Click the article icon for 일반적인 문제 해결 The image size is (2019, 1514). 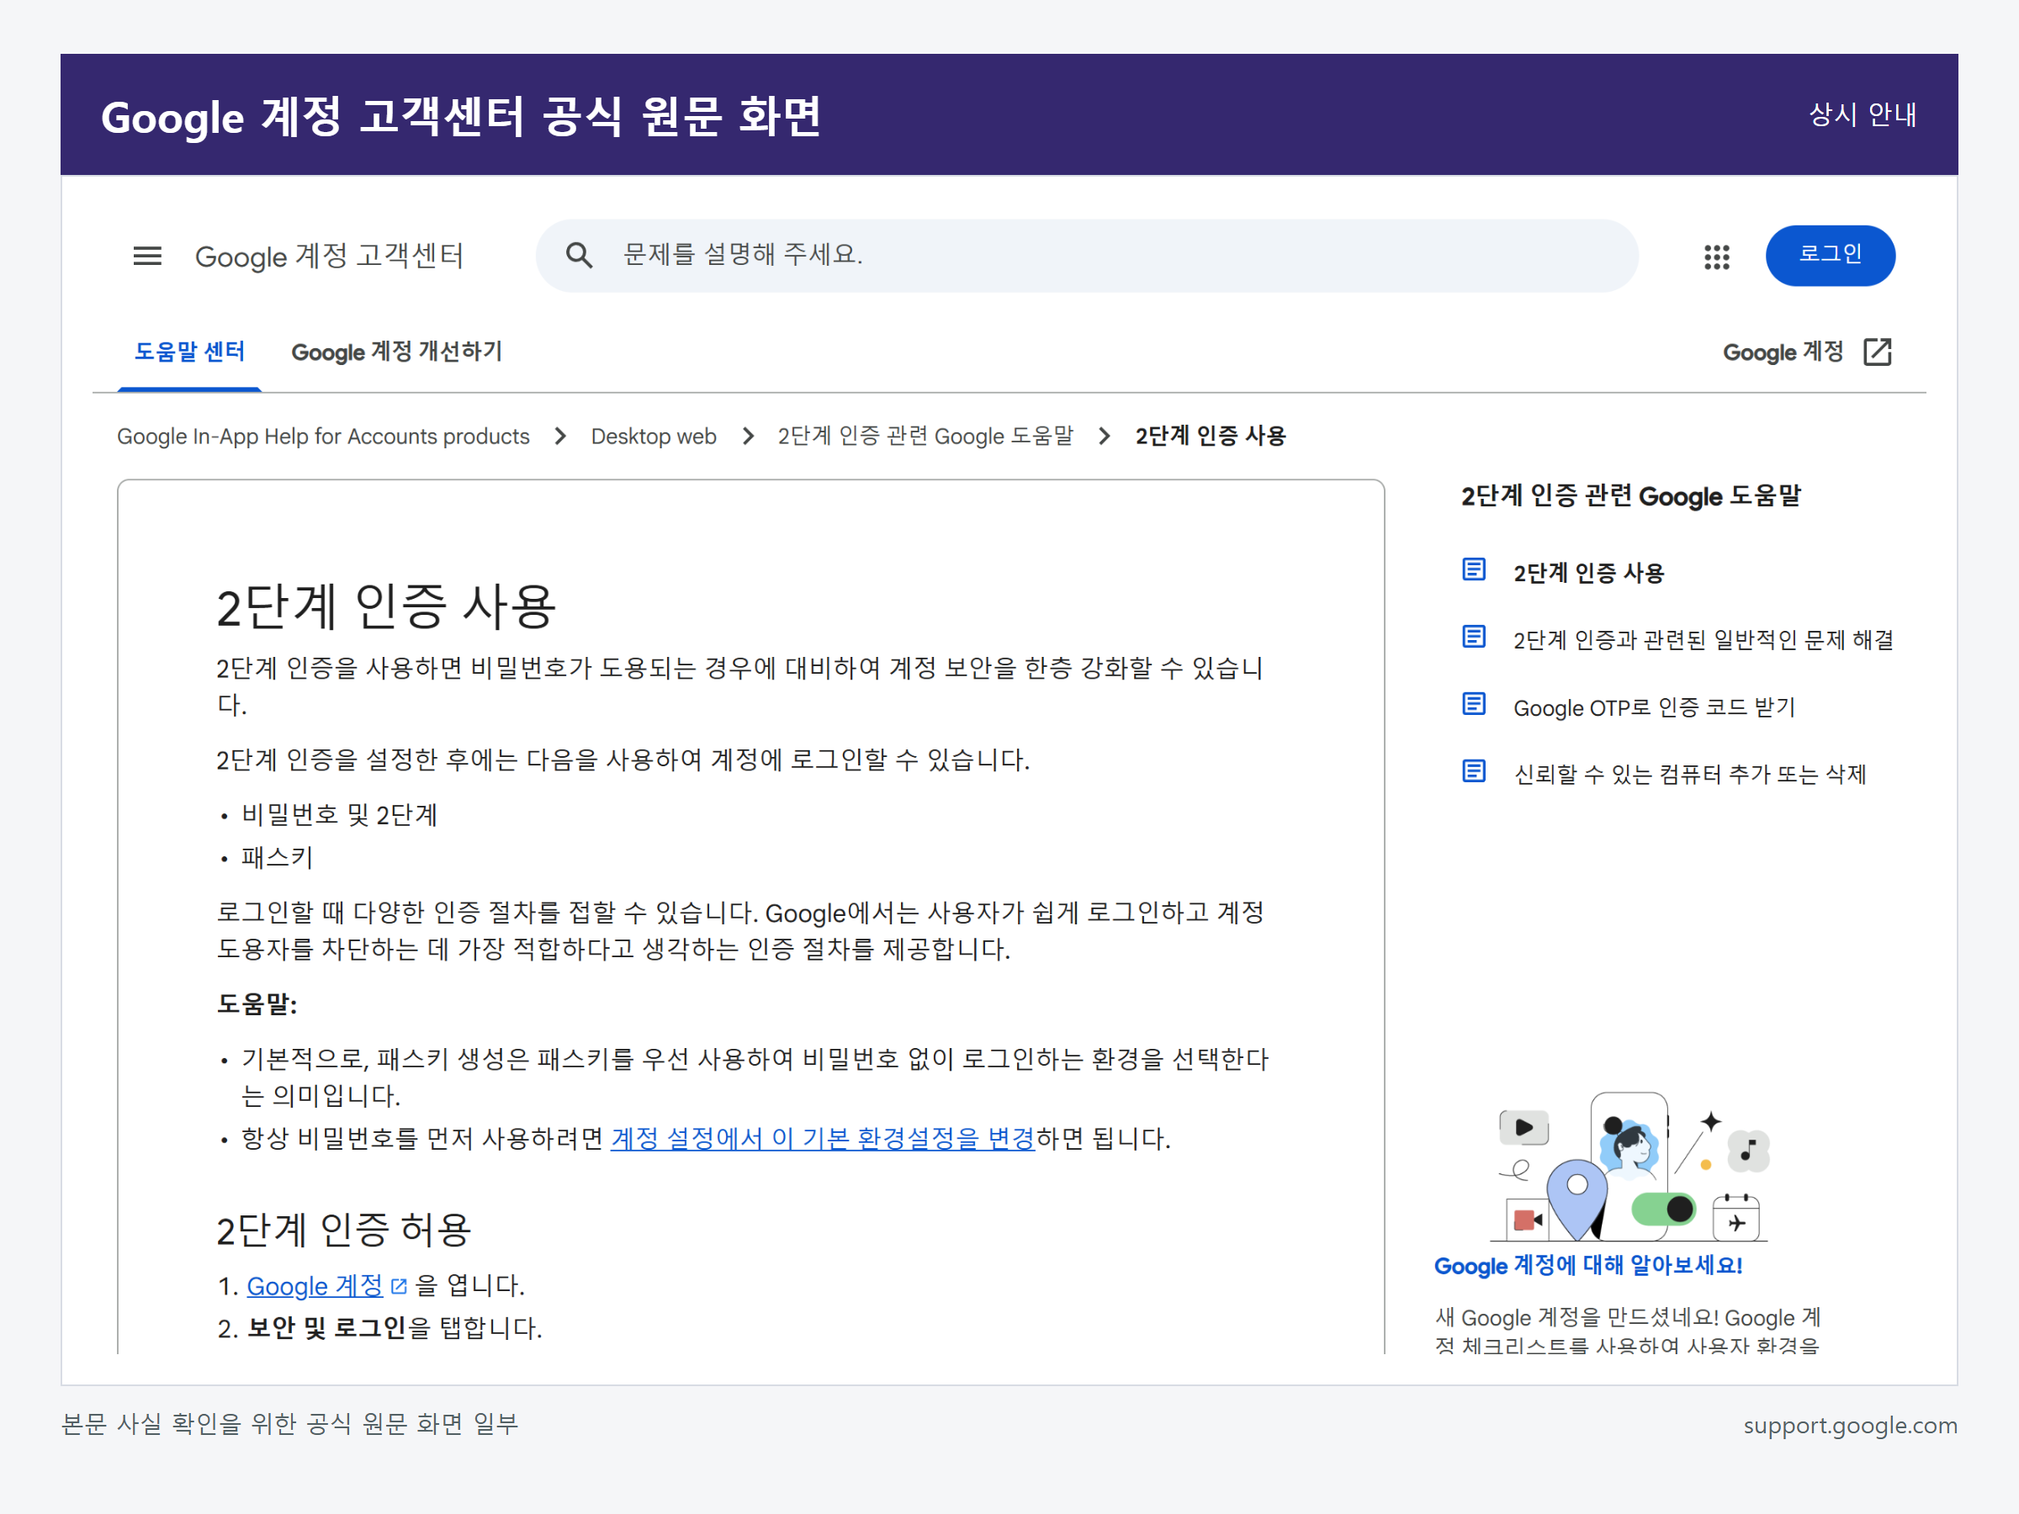point(1473,636)
